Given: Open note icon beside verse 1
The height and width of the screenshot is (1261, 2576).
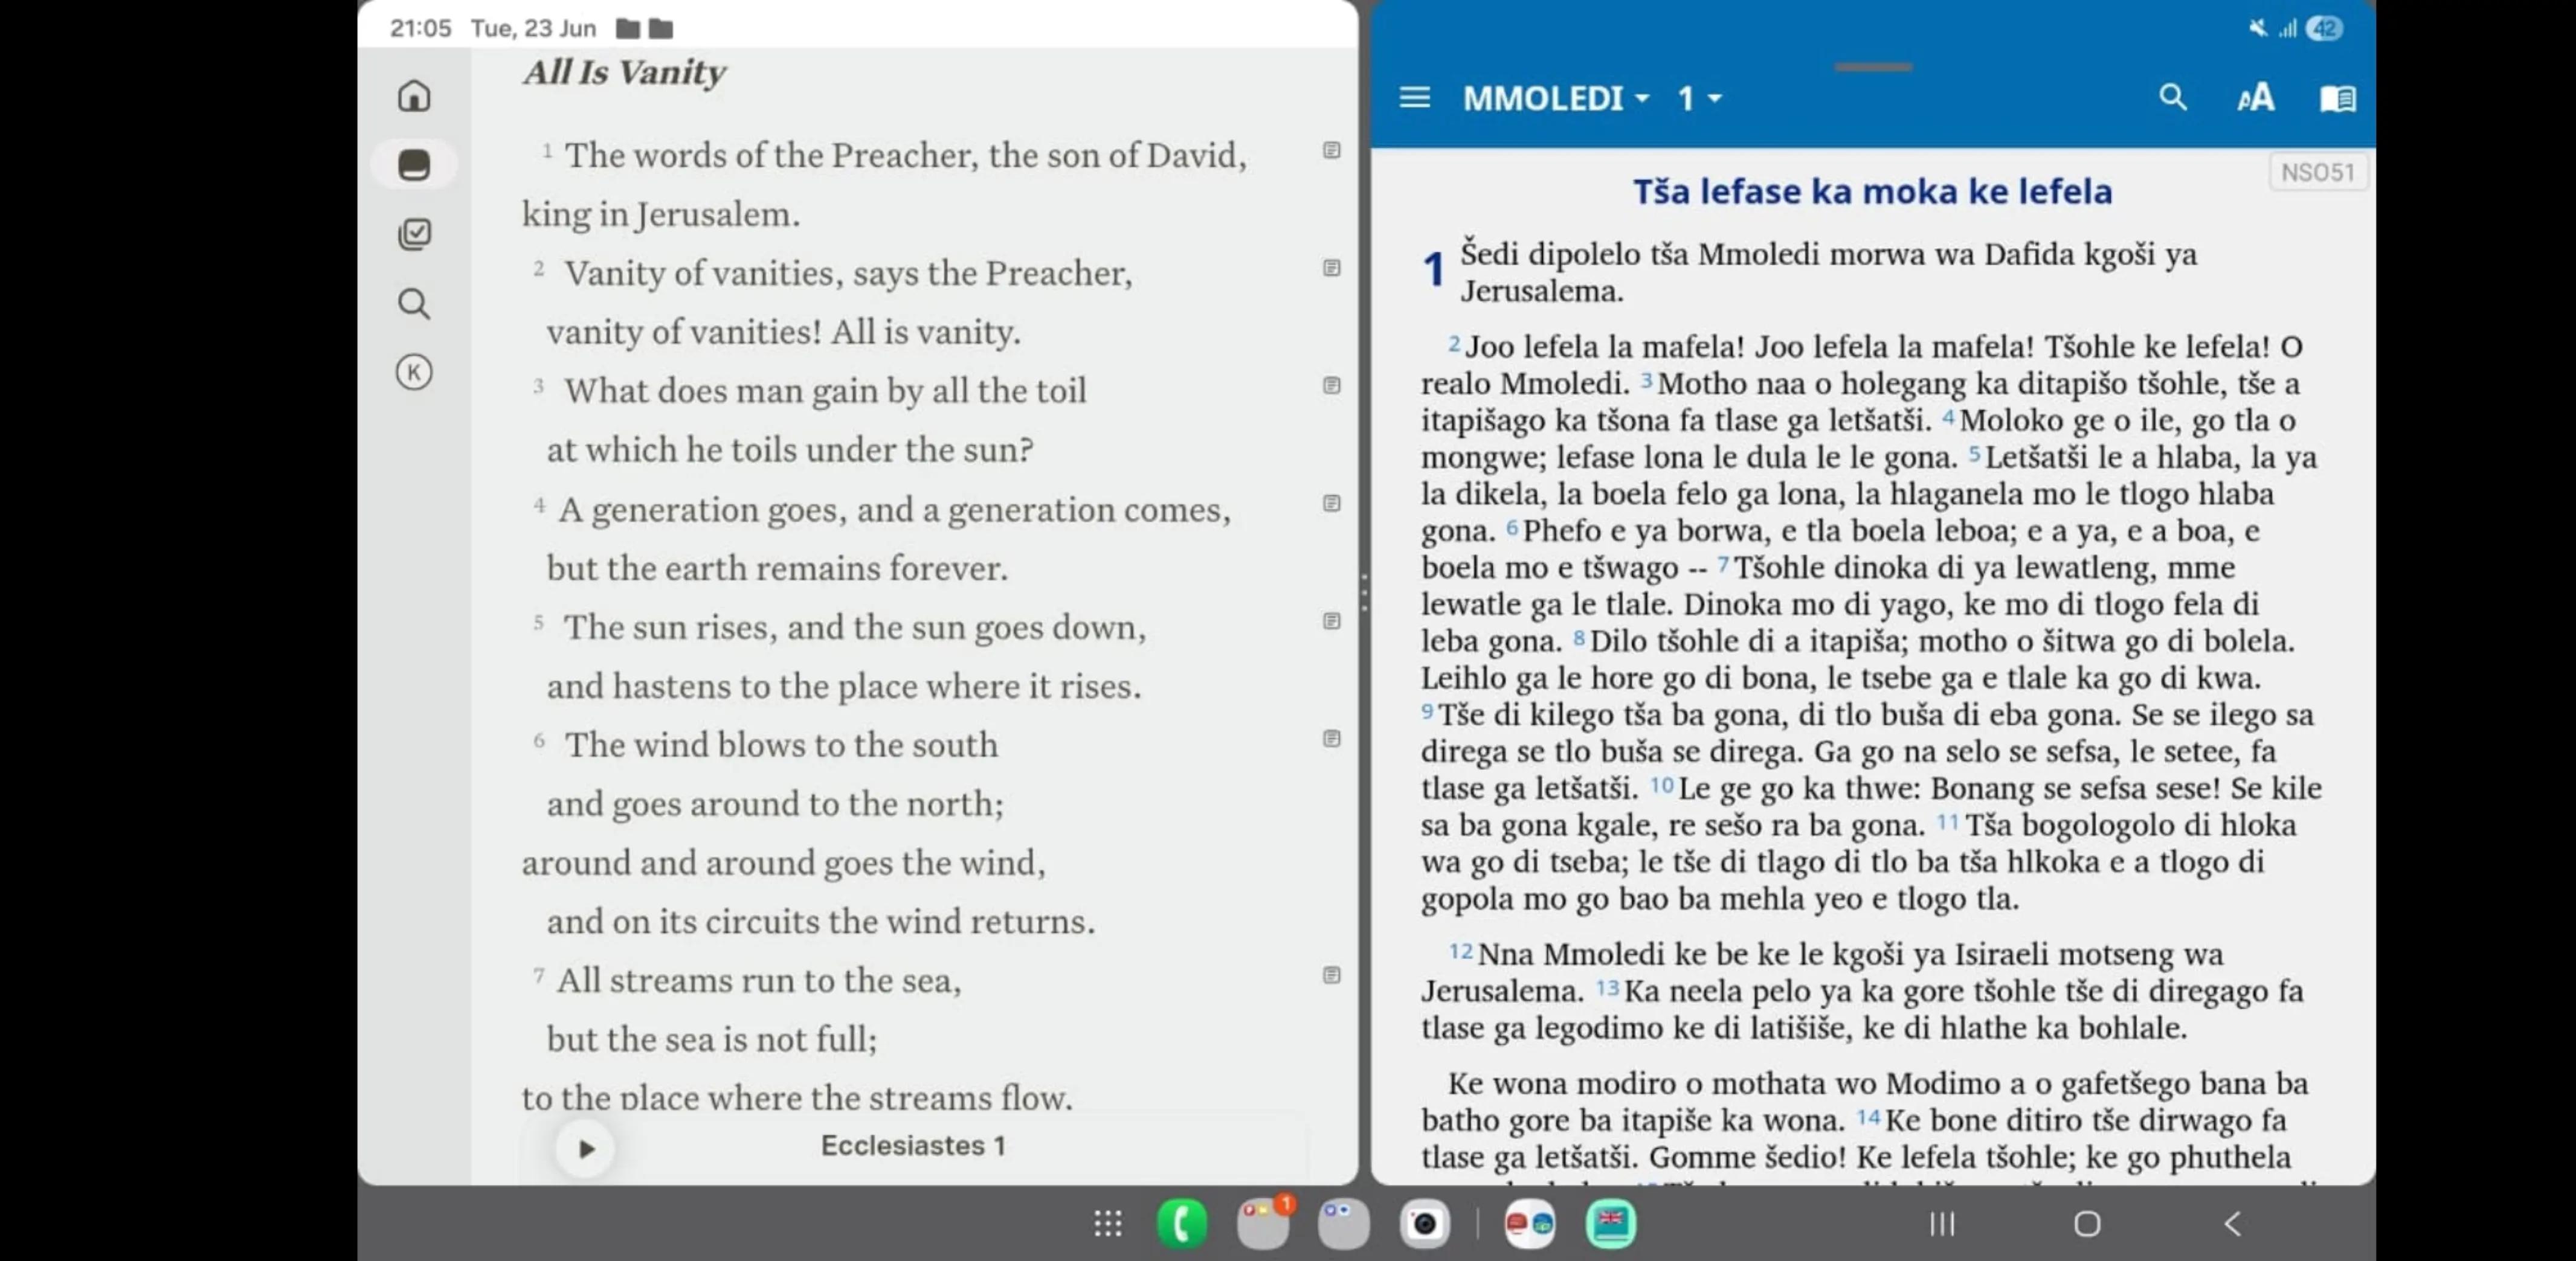Looking at the screenshot, I should (x=1331, y=150).
